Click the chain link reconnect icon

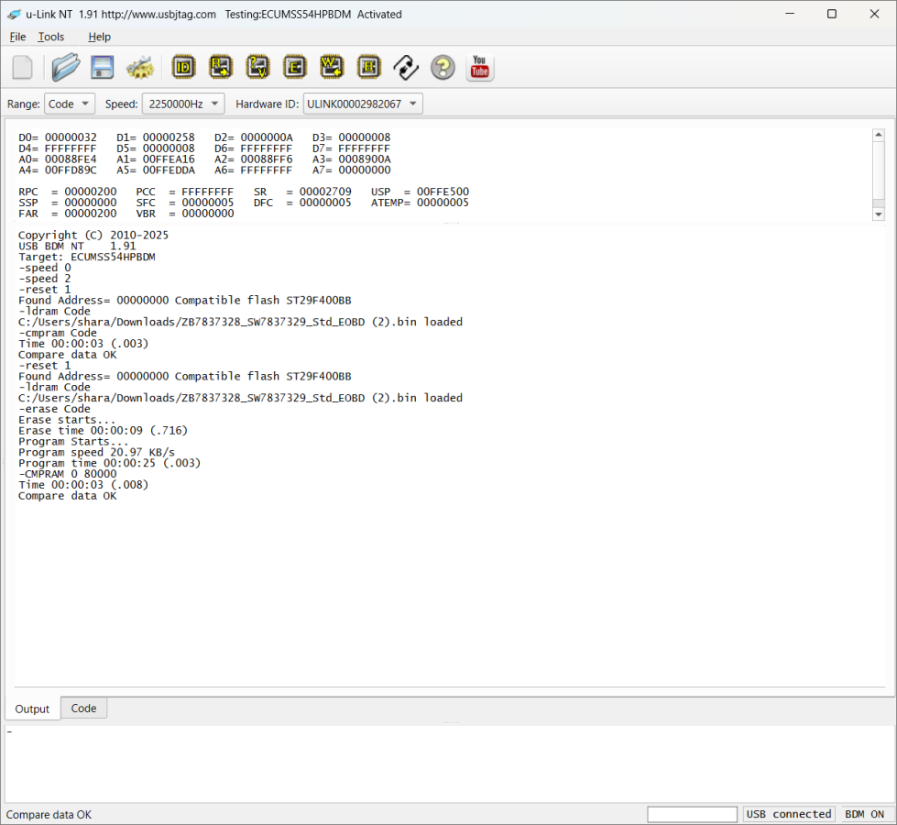406,67
